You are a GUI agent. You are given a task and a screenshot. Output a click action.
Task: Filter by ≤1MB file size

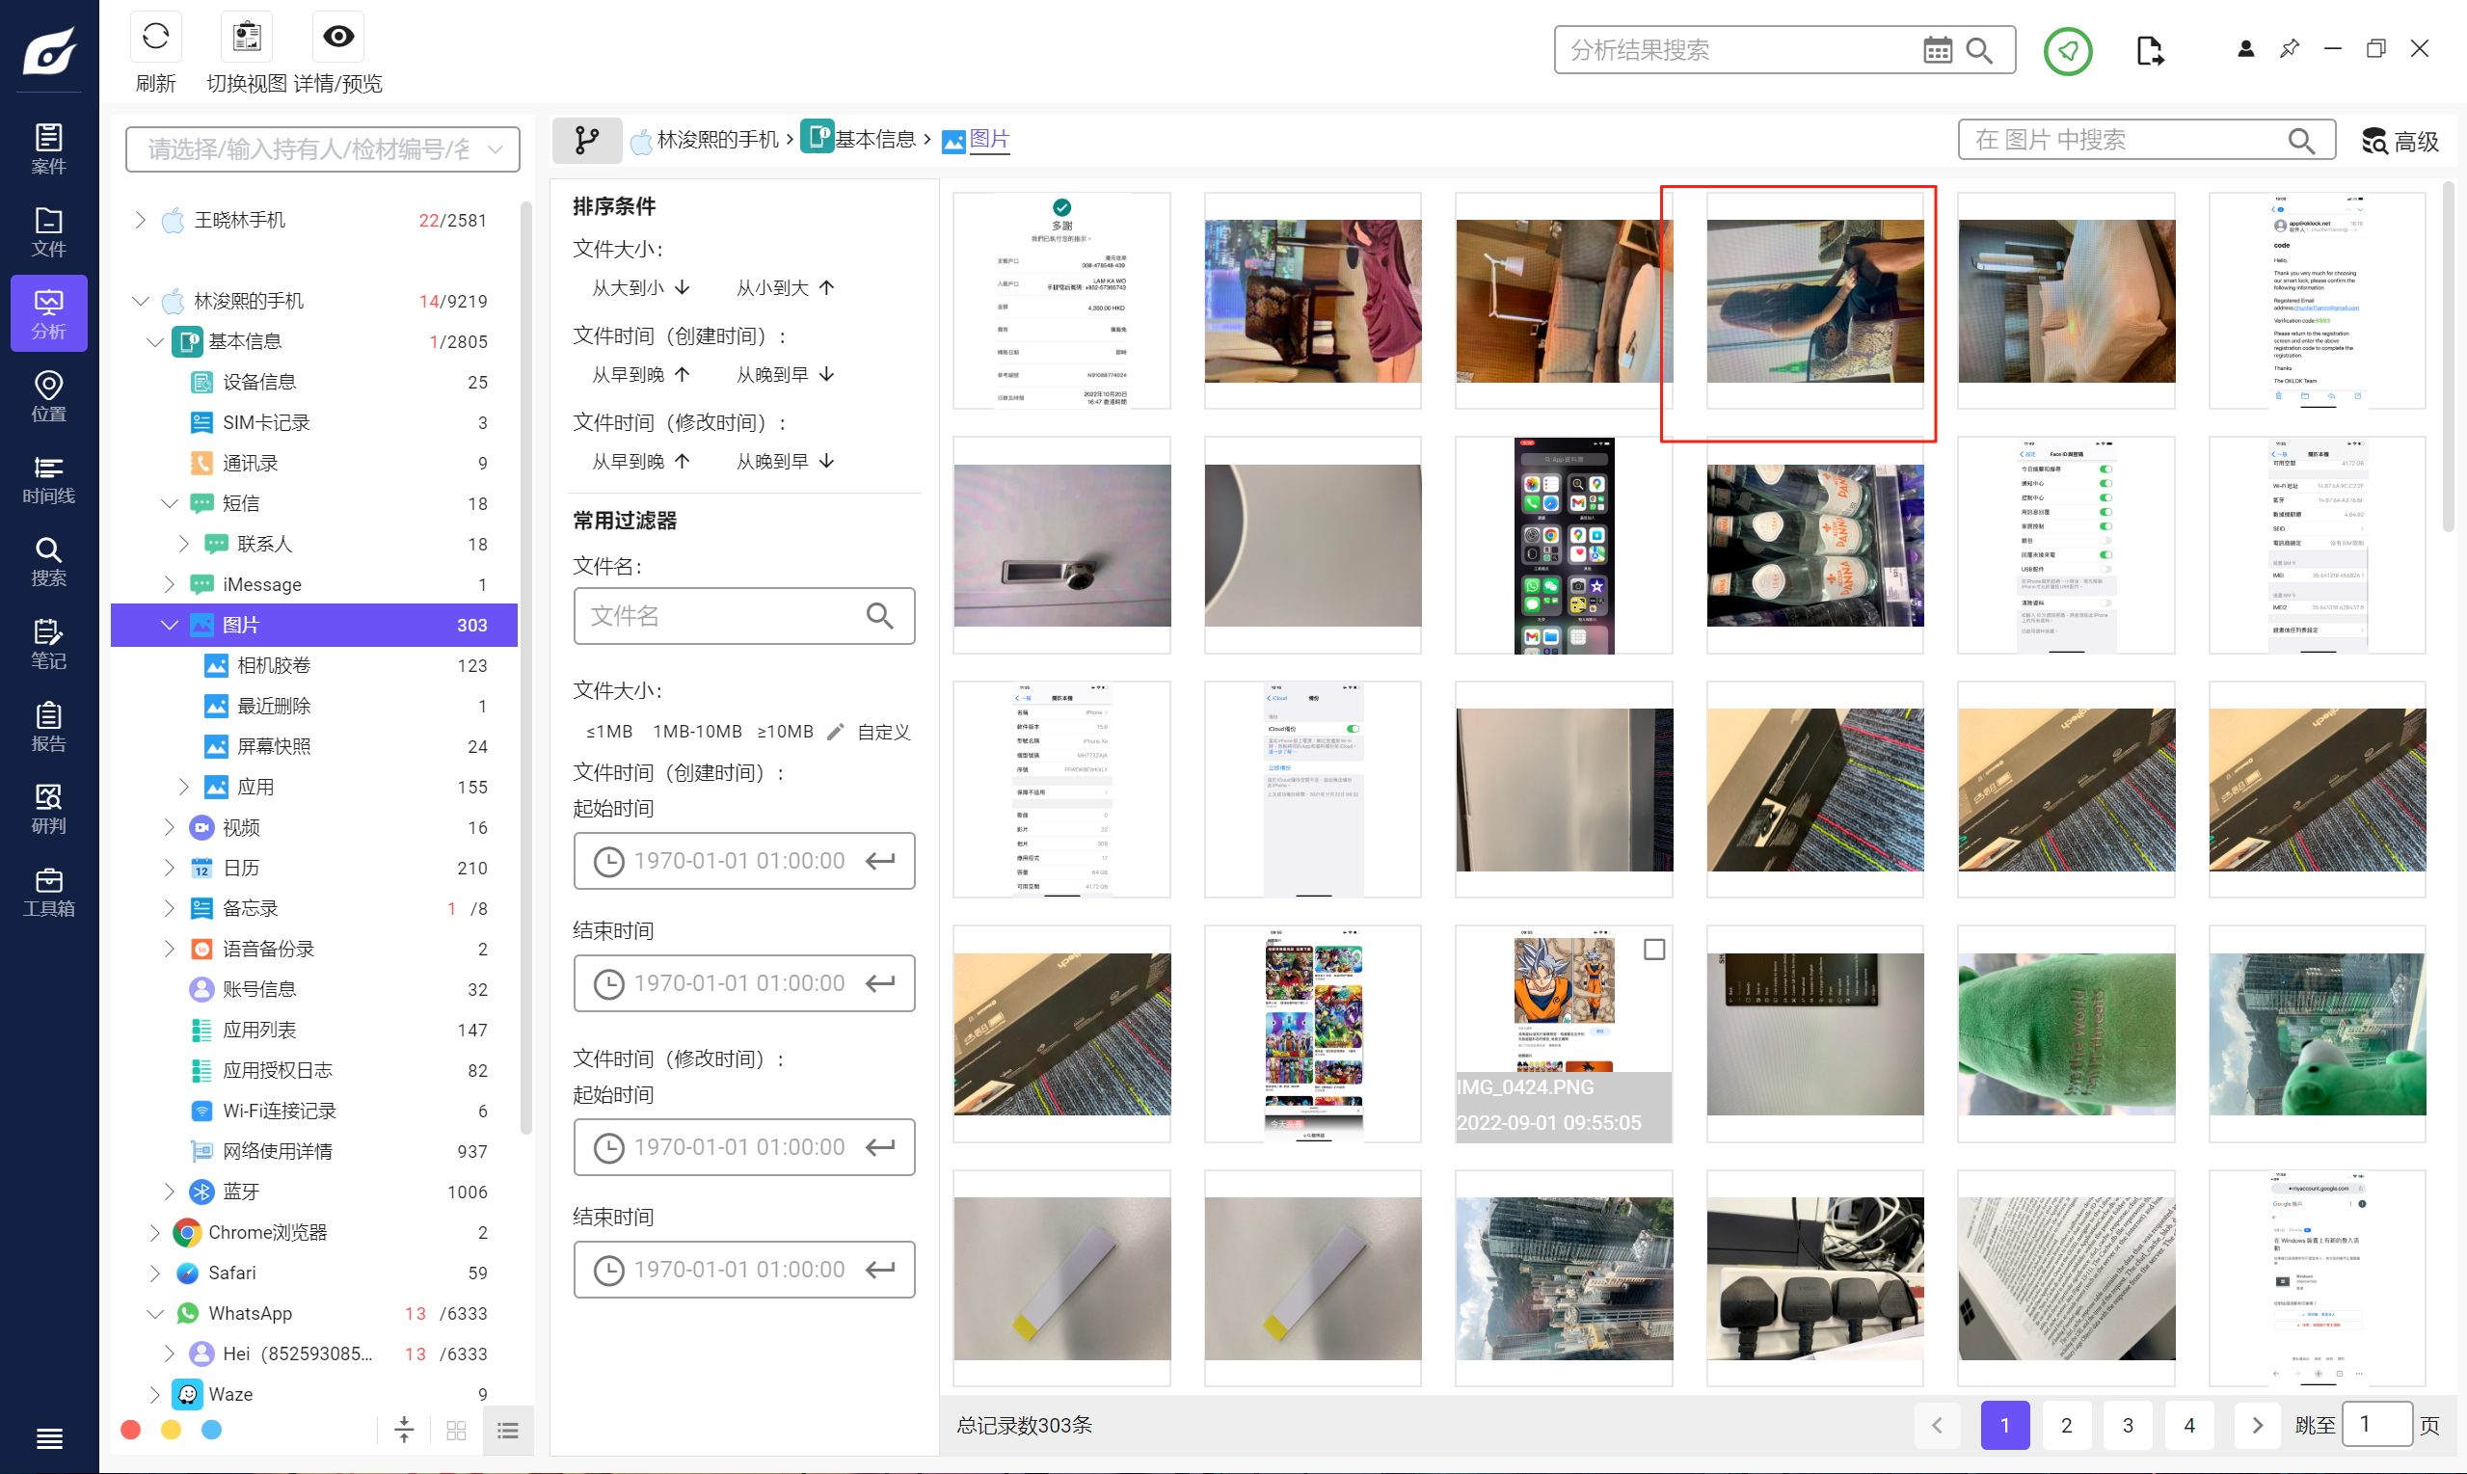pos(609,732)
